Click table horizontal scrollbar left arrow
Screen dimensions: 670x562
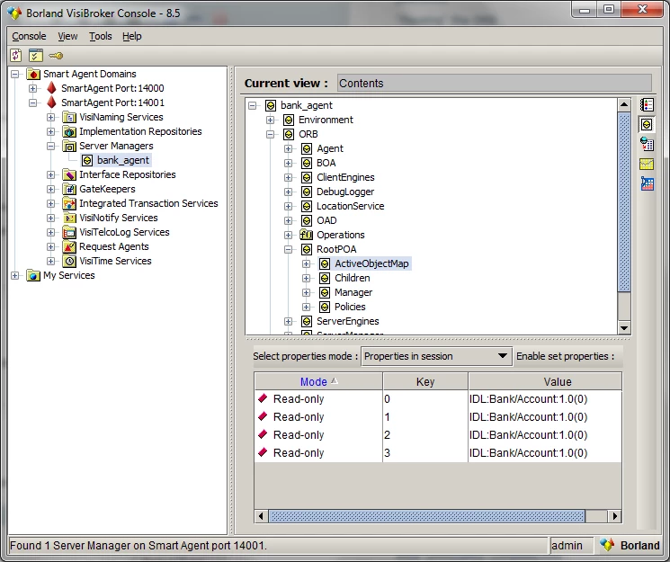point(261,516)
